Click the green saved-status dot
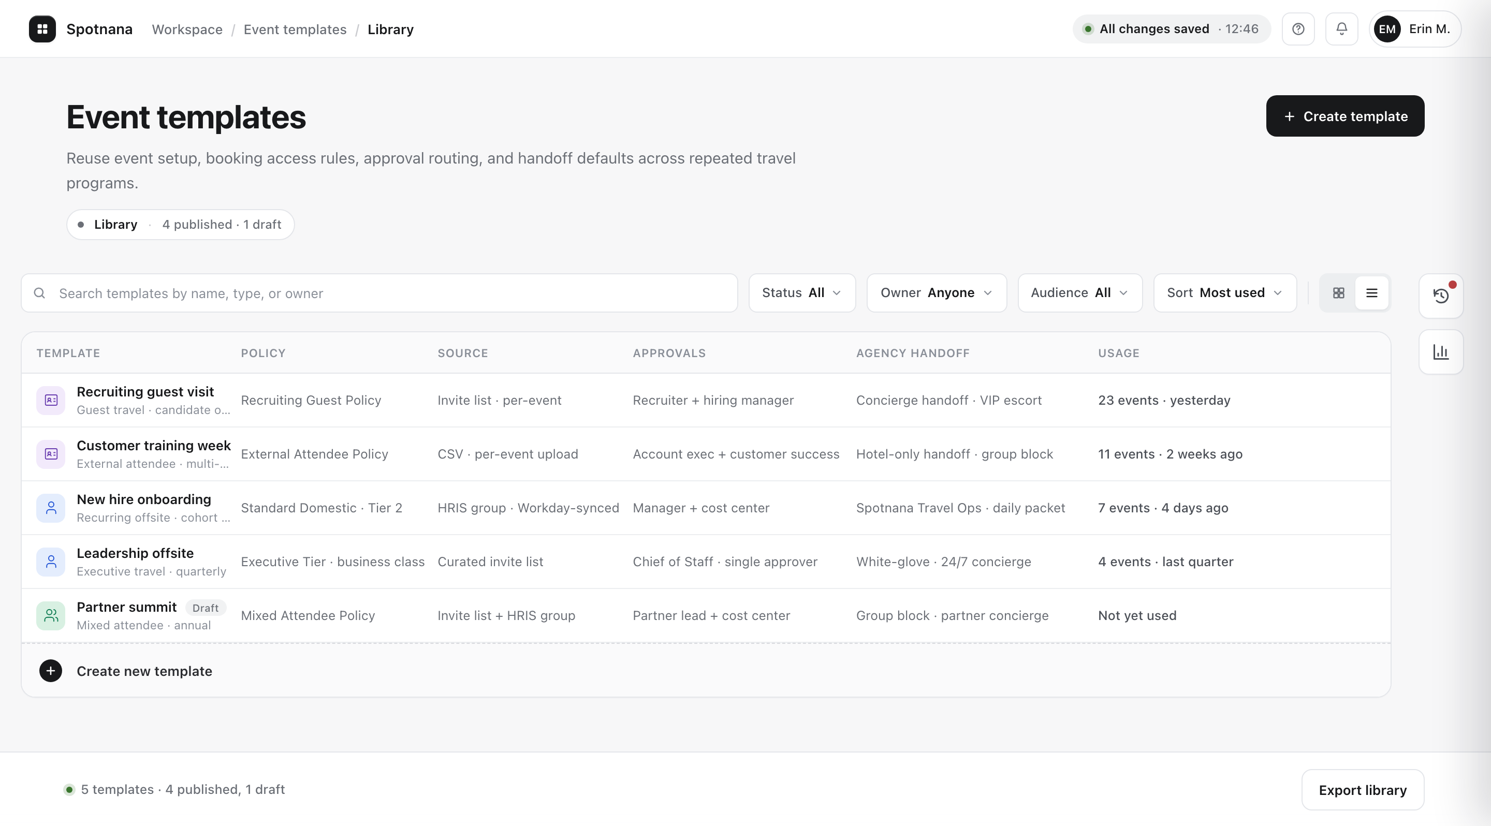Image resolution: width=1491 pixels, height=826 pixels. tap(1088, 29)
